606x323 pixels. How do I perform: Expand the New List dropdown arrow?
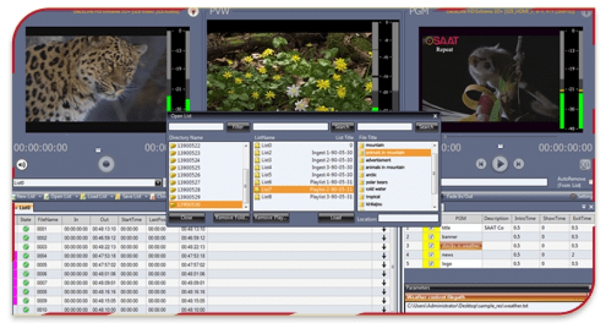pos(40,196)
